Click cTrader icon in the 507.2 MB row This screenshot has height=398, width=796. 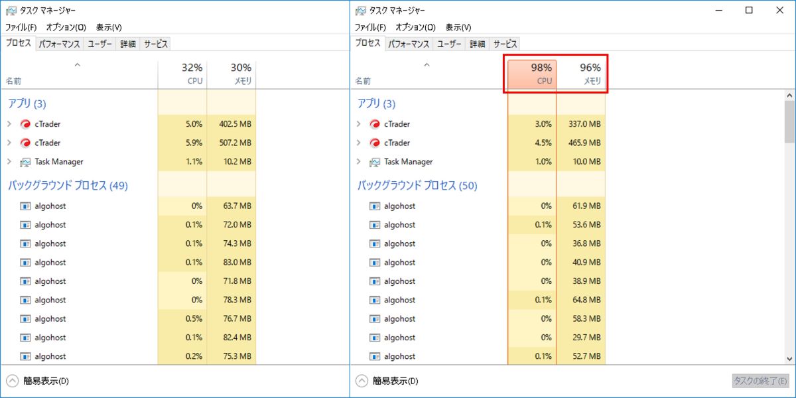pos(25,143)
